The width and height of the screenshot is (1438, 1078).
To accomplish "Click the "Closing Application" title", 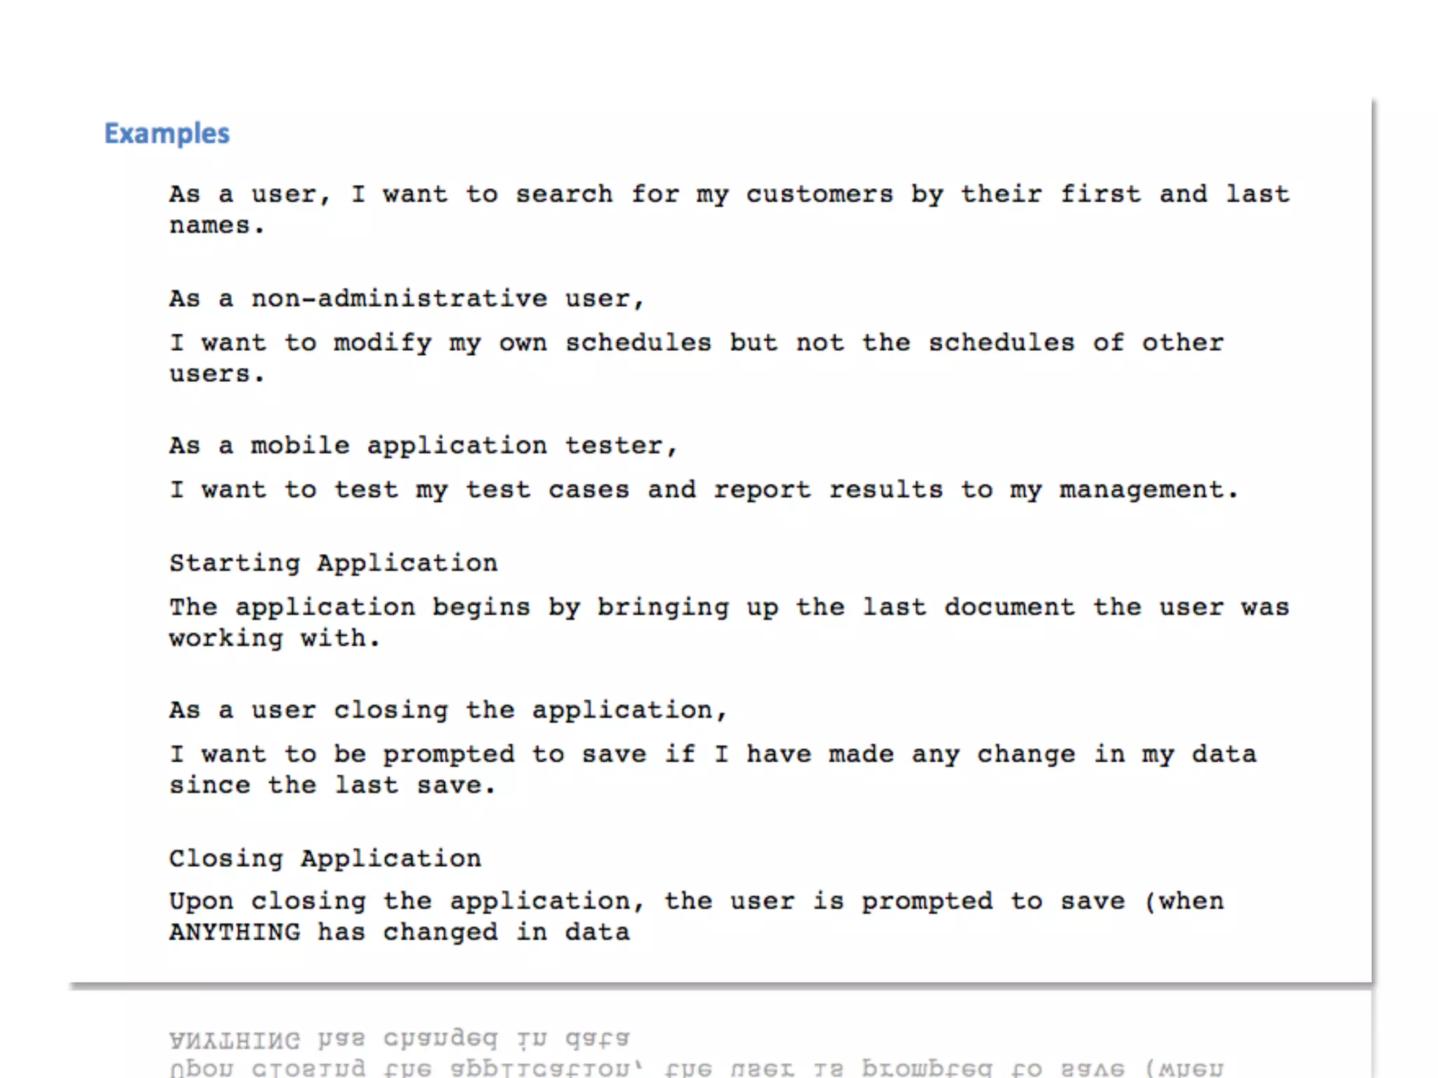I will [325, 858].
